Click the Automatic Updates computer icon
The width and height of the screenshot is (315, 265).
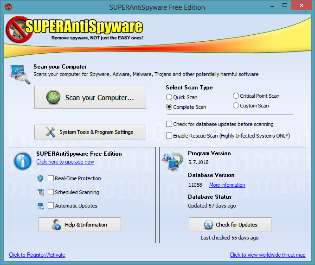(40, 206)
